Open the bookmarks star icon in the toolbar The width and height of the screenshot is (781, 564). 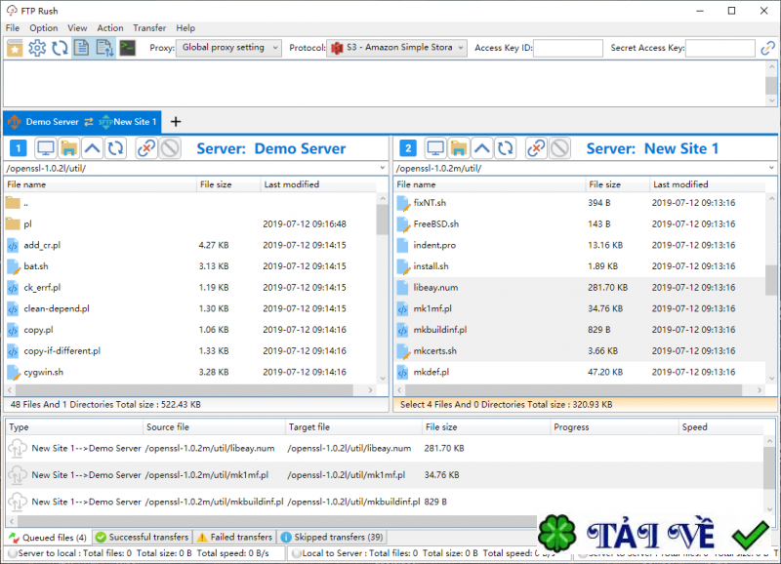(x=15, y=48)
